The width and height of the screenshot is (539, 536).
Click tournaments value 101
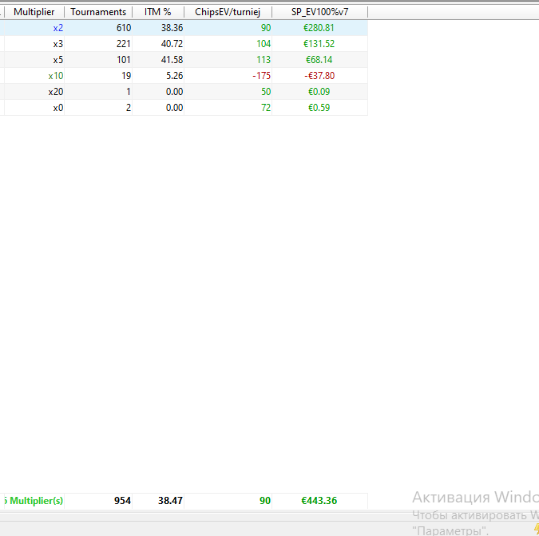tap(124, 60)
